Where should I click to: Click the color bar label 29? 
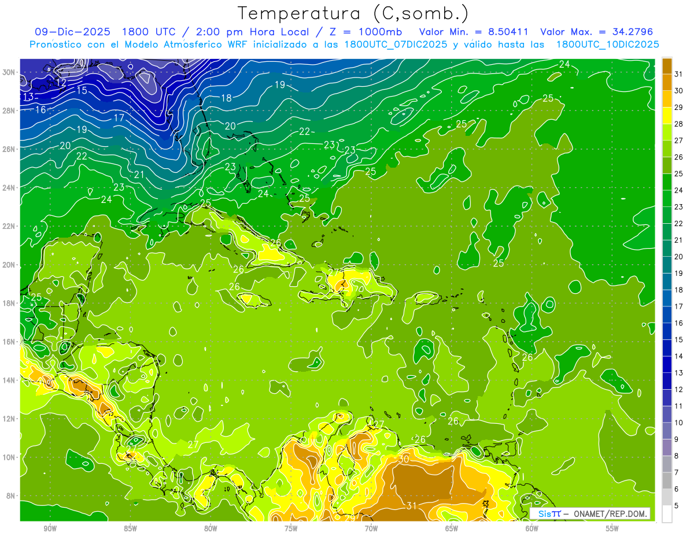679,107
